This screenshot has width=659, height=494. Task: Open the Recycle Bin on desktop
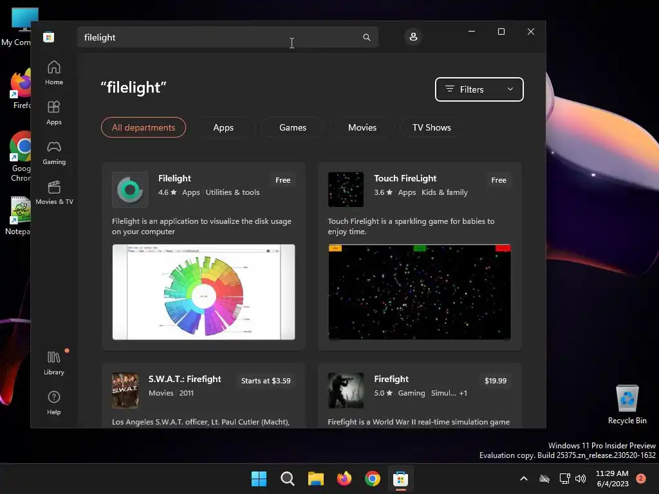(x=627, y=405)
